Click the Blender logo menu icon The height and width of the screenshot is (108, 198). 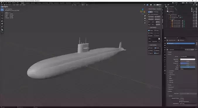pos(1,3)
